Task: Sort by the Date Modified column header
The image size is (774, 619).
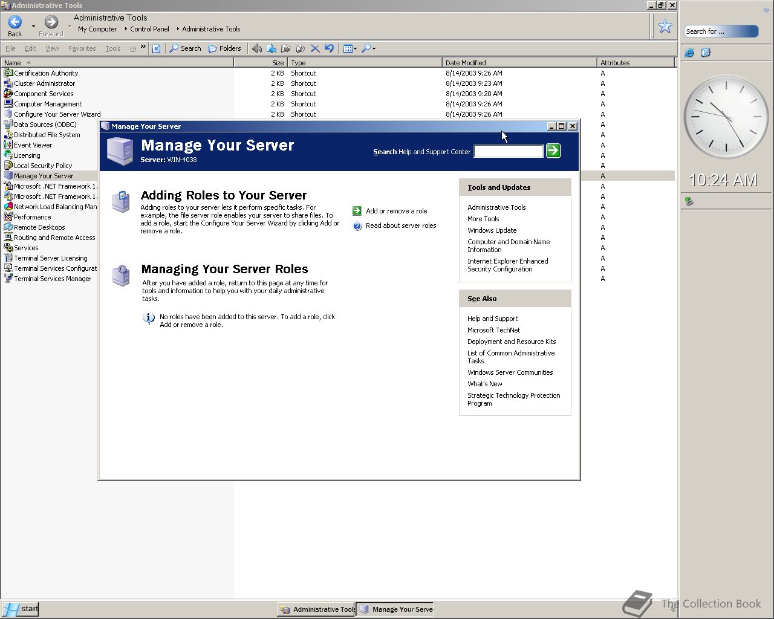Action: pos(519,63)
